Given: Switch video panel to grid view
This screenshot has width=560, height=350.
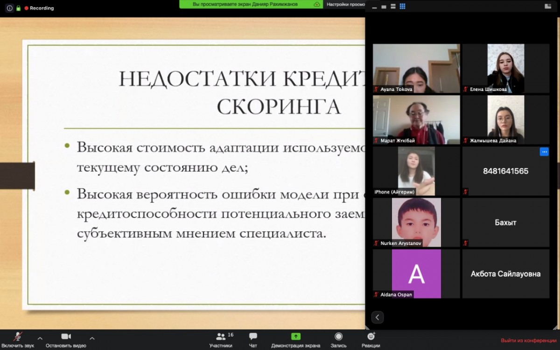Looking at the screenshot, I should (402, 7).
